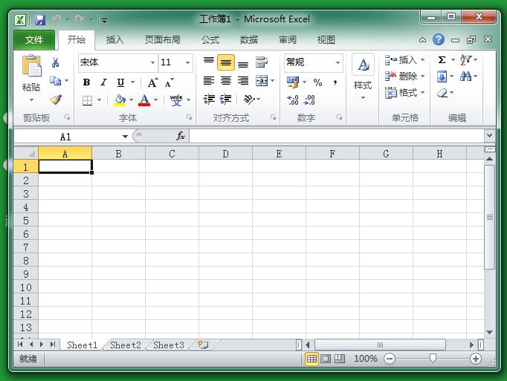Toggle the Wrap Text button
This screenshot has height=381, width=507.
[262, 62]
